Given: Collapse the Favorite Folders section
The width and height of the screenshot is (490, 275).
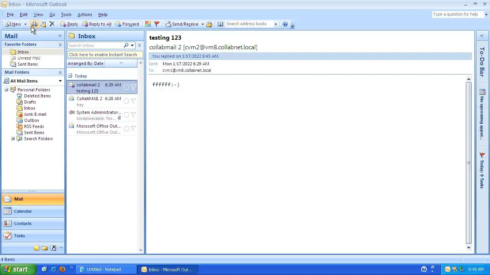Looking at the screenshot, I should point(60,45).
